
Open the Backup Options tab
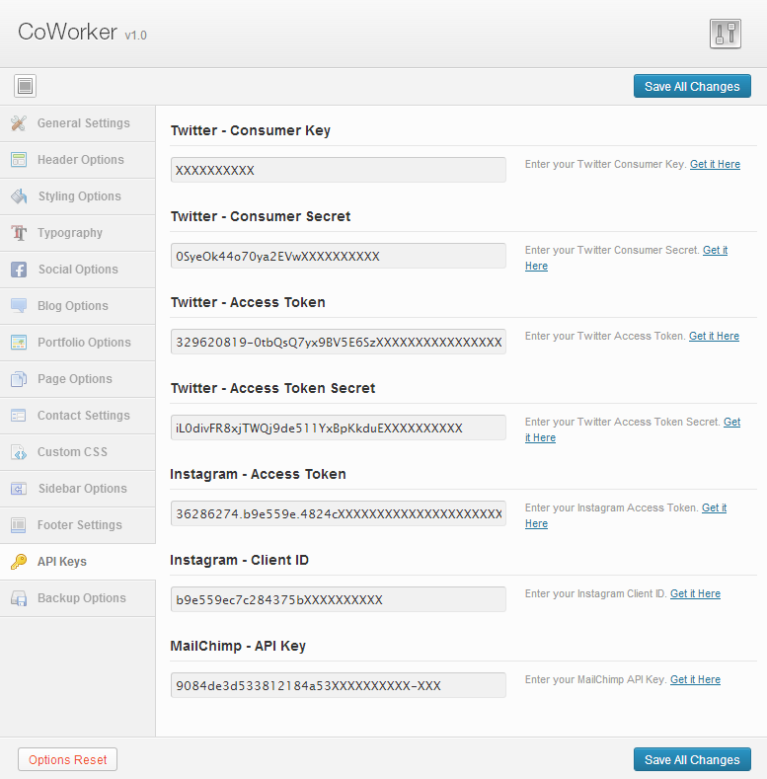click(x=78, y=598)
